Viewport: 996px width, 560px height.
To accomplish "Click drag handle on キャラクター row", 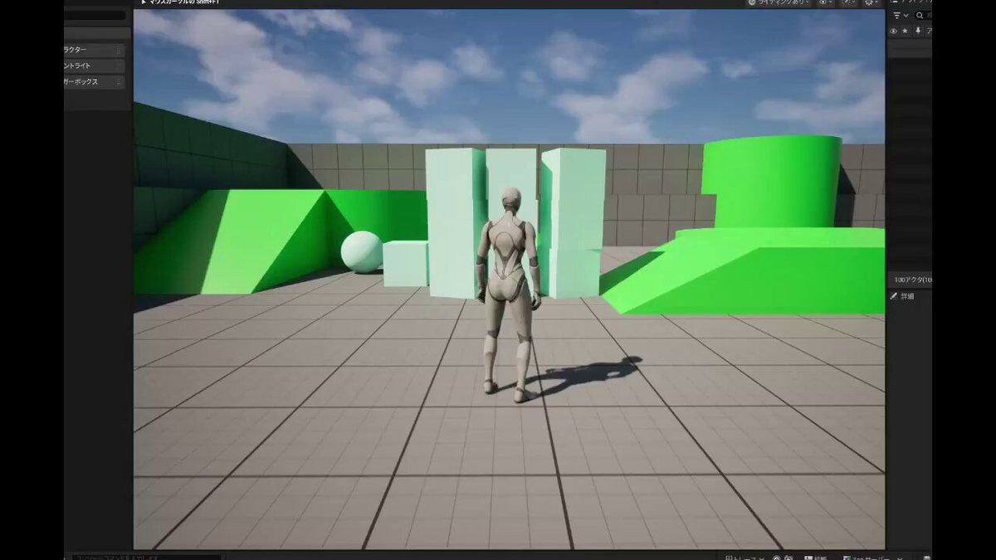I will click(119, 50).
